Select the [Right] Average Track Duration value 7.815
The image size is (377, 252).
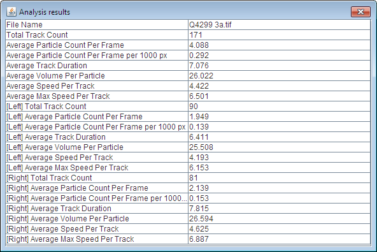[199, 209]
